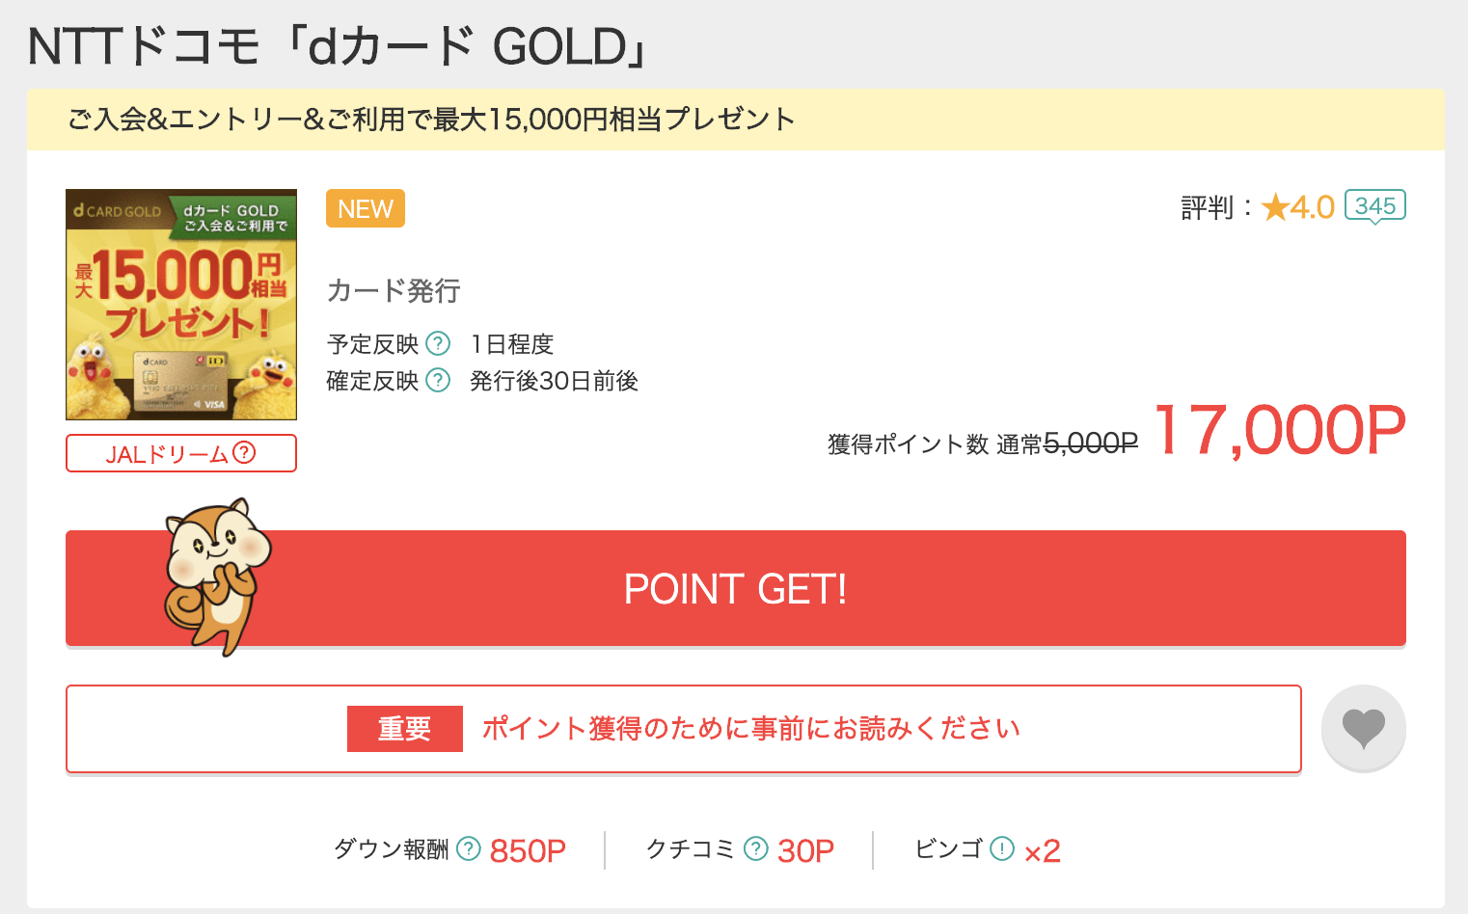Click the 17,000P points amount
Viewport: 1468px width, 914px height.
[x=1280, y=430]
